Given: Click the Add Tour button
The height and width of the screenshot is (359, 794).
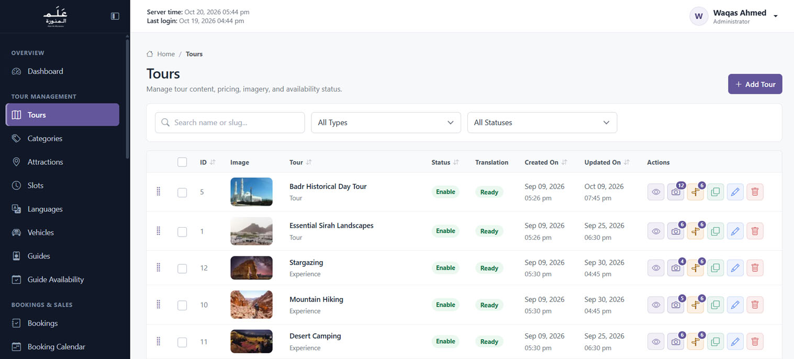Looking at the screenshot, I should pos(755,84).
